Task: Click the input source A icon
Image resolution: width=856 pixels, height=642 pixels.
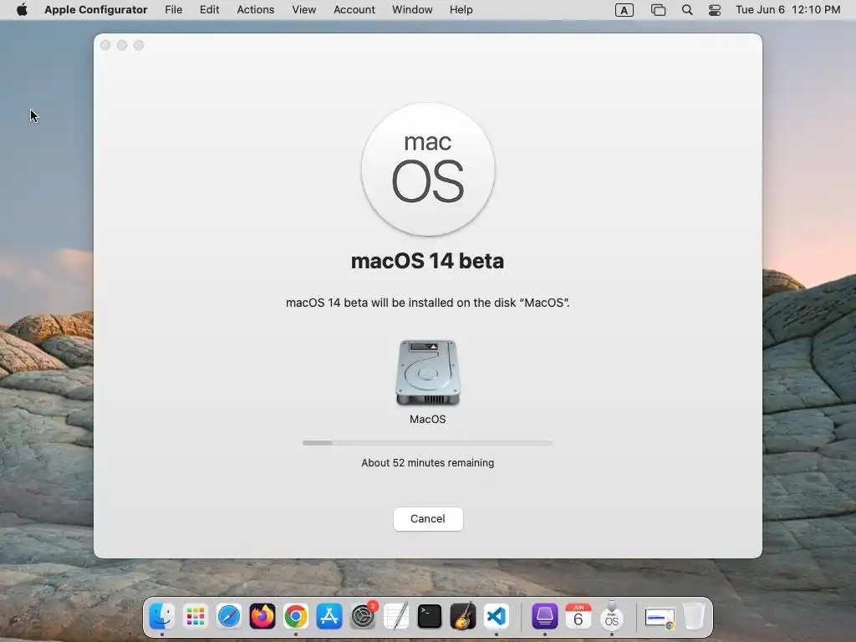Action: pos(624,10)
